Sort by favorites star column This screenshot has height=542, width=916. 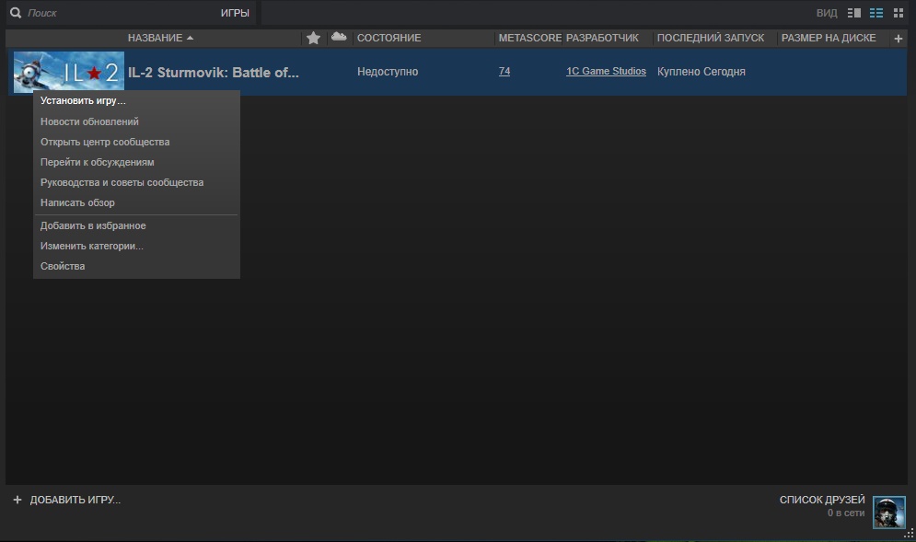click(x=314, y=38)
